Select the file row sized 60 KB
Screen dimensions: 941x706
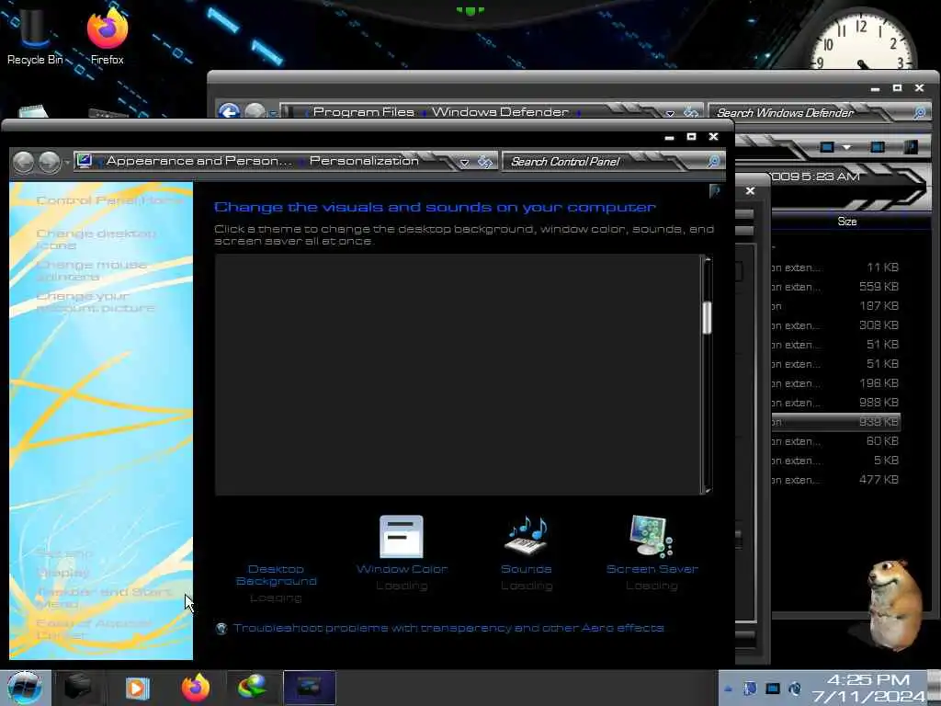click(x=835, y=441)
